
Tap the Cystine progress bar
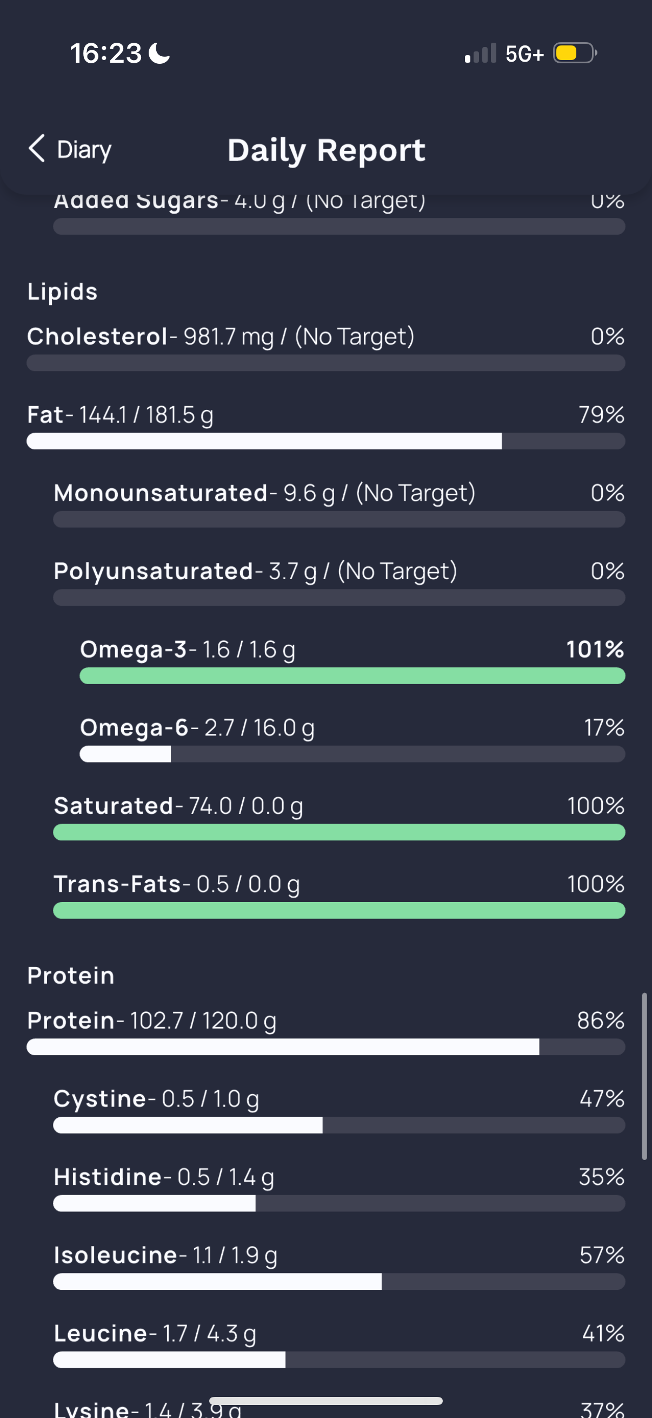click(339, 1125)
